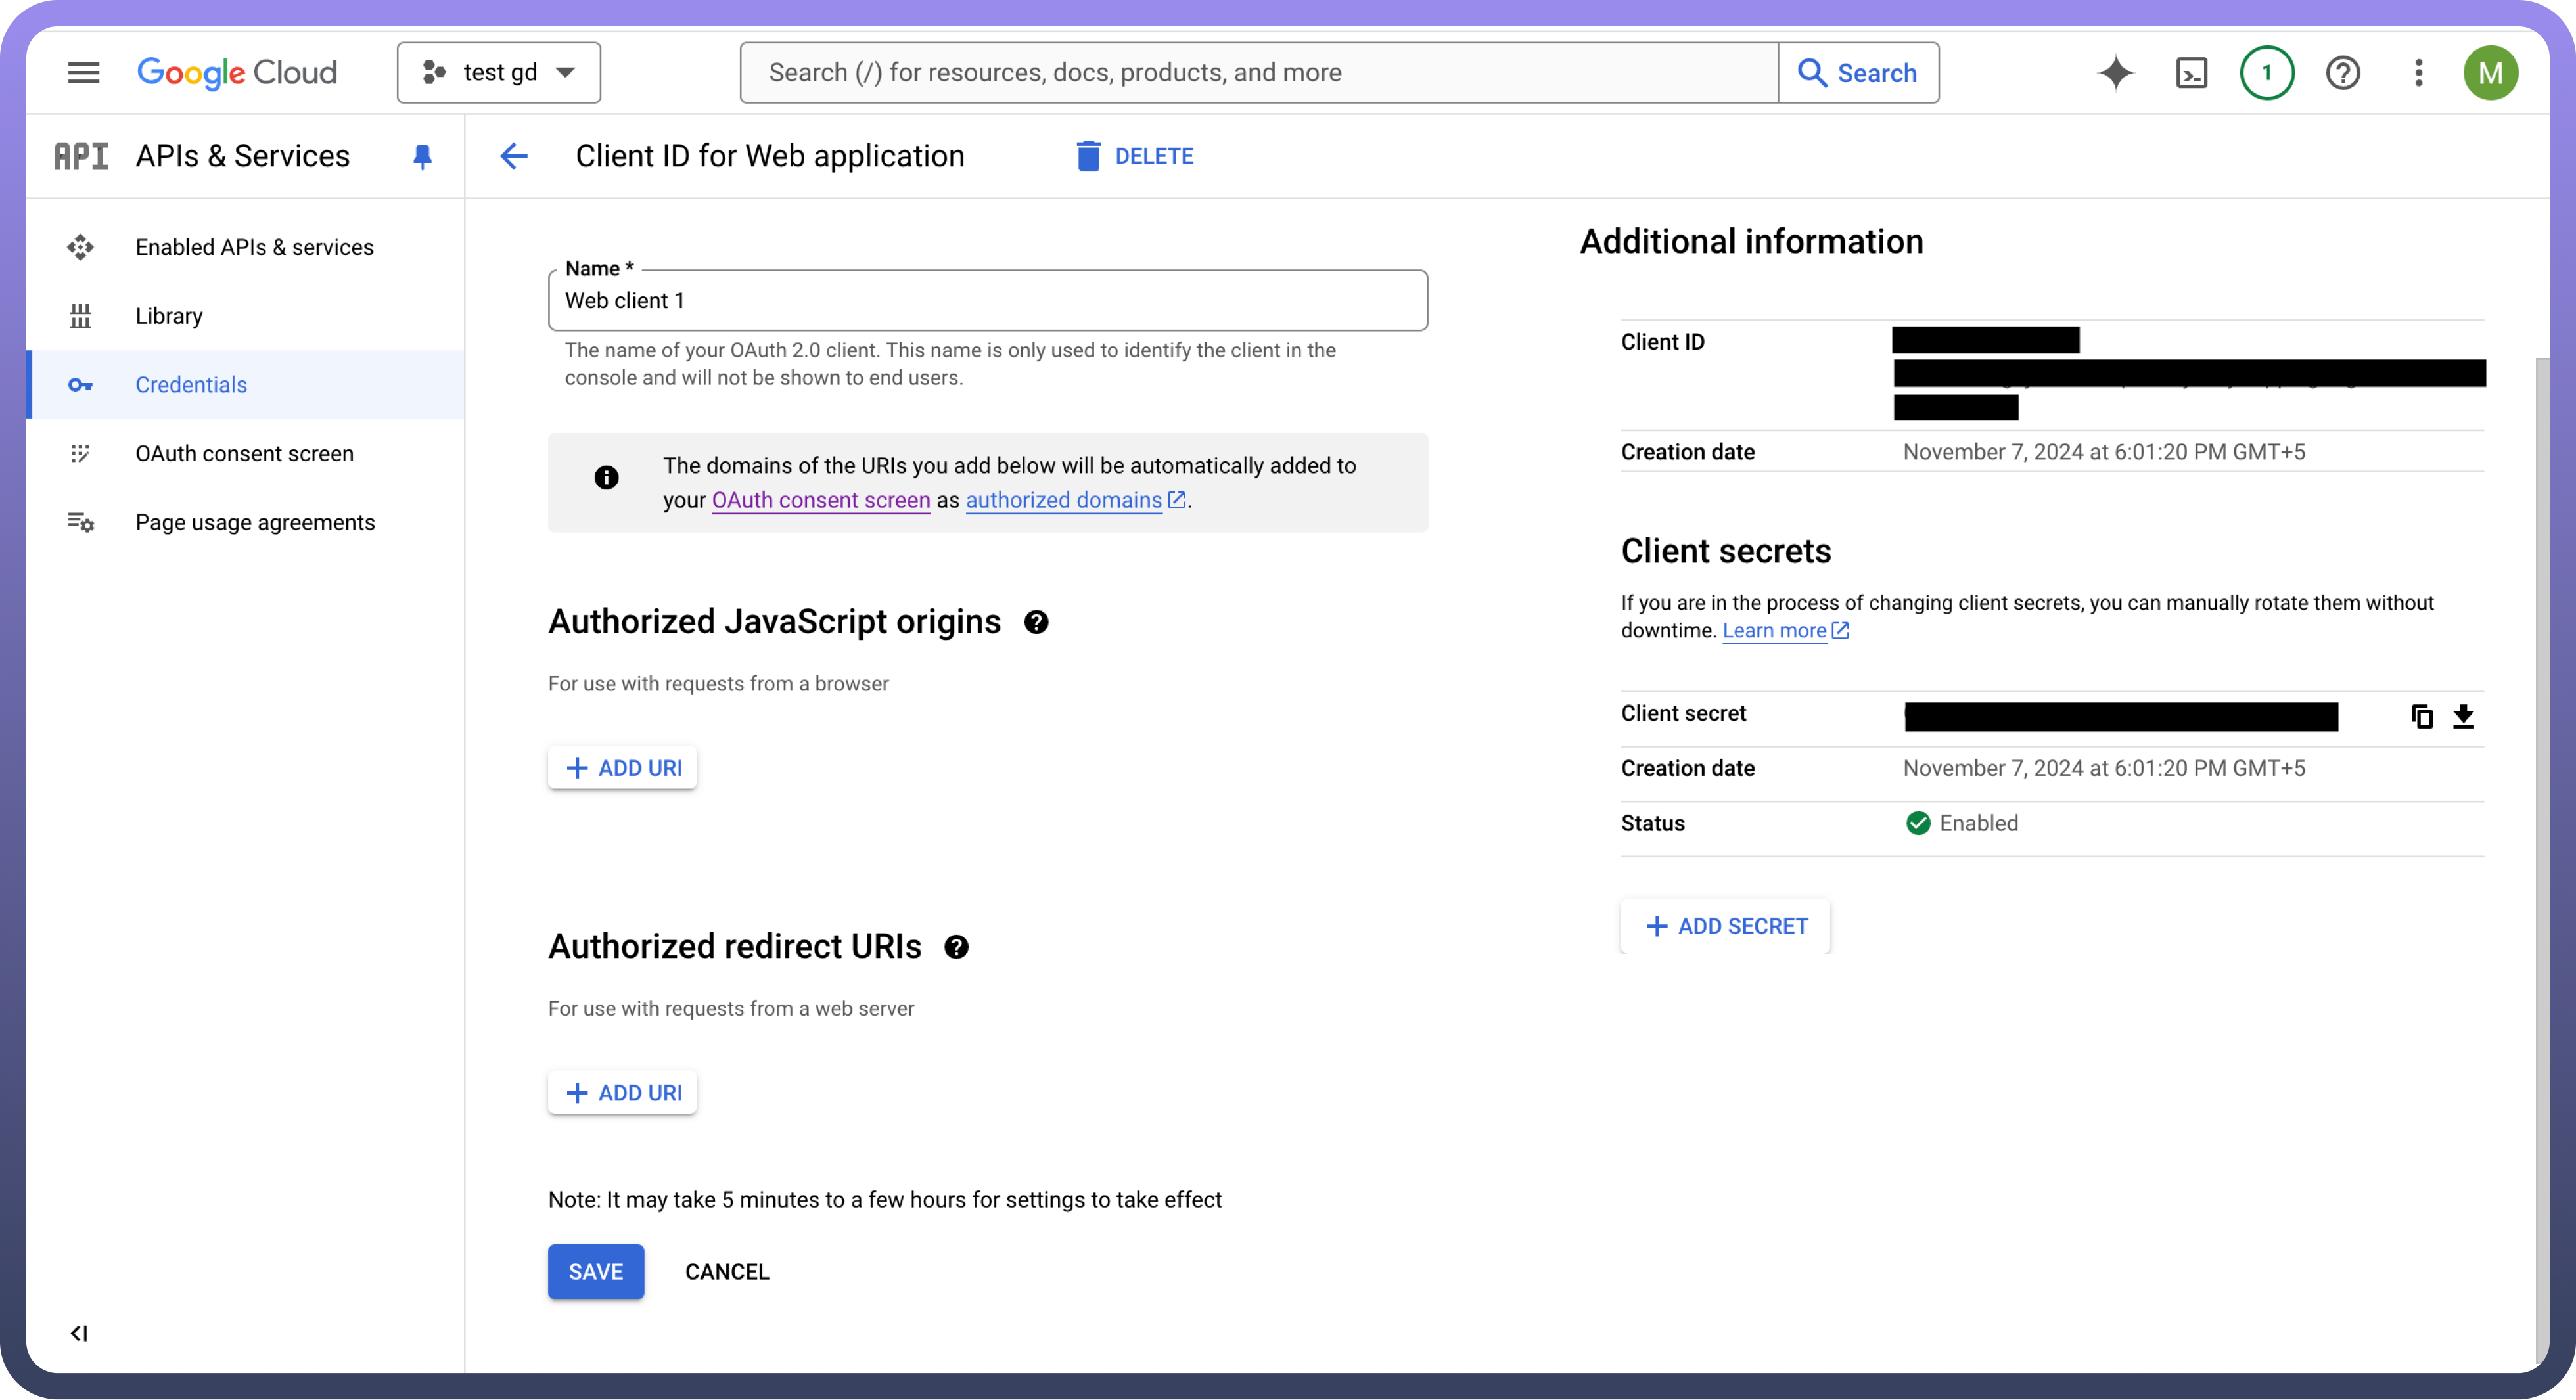Click the back arrow to Credentials list
This screenshot has width=2576, height=1400.
click(514, 156)
